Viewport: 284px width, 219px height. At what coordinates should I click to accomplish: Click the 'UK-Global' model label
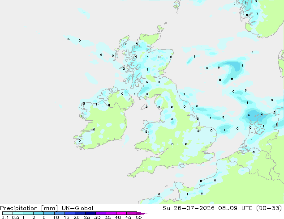point(77,208)
